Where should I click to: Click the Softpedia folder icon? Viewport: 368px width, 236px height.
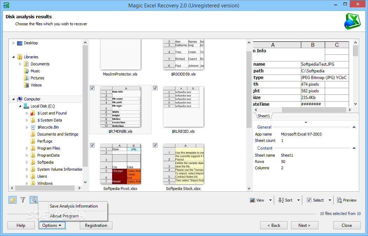(33, 162)
